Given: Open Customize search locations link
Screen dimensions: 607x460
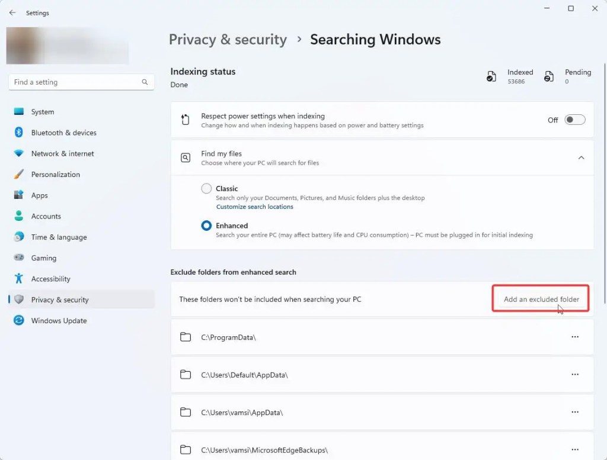Looking at the screenshot, I should pyautogui.click(x=255, y=207).
